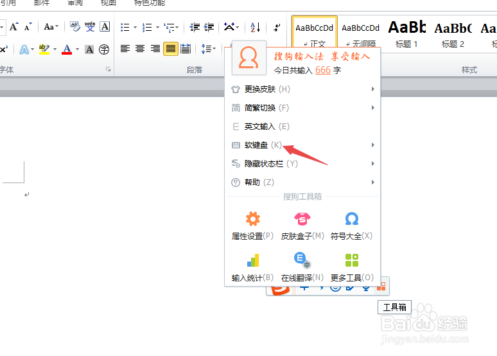This screenshot has width=497, height=356.
Task: Open 皮肤盒子 shirt tool
Action: [302, 226]
